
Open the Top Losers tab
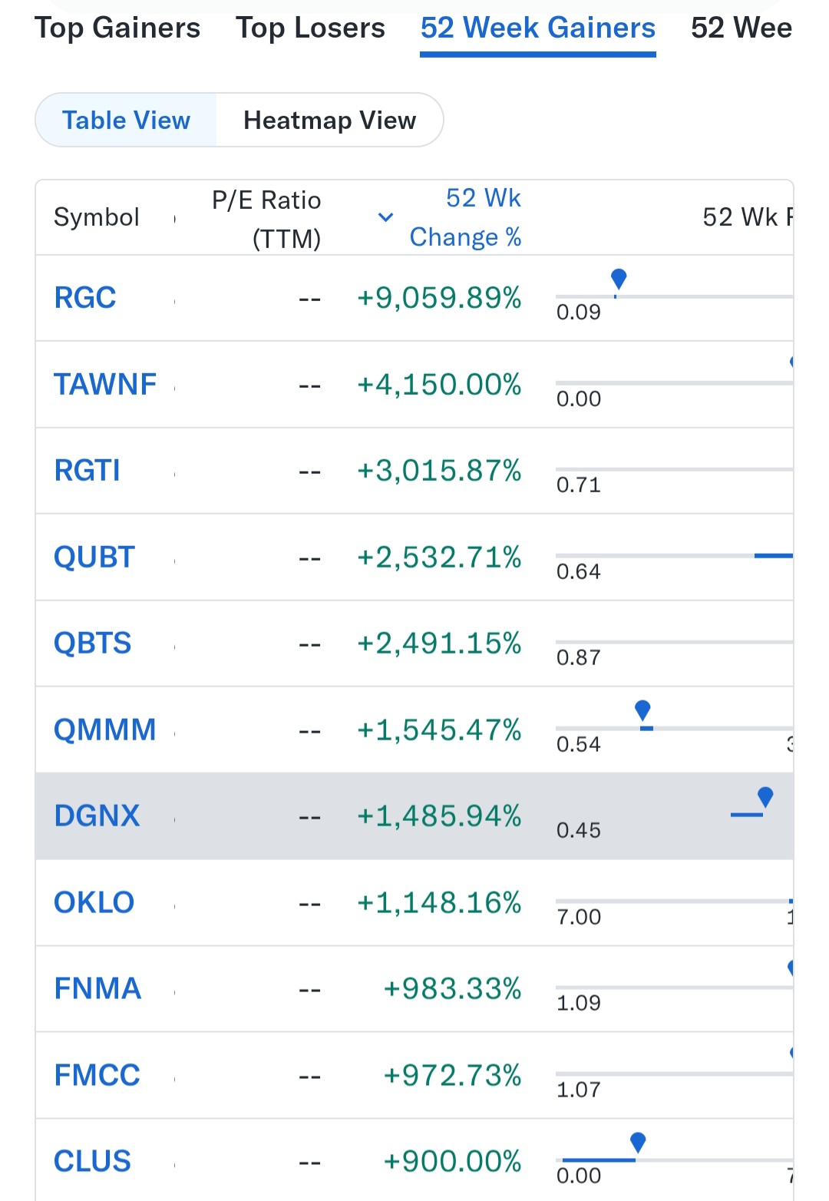click(x=310, y=28)
